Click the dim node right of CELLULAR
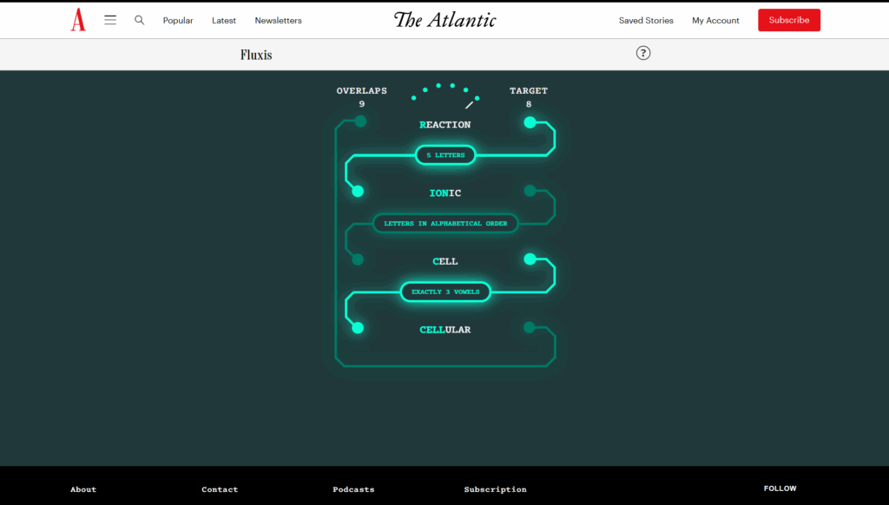Viewport: 889px width, 505px height. tap(530, 327)
